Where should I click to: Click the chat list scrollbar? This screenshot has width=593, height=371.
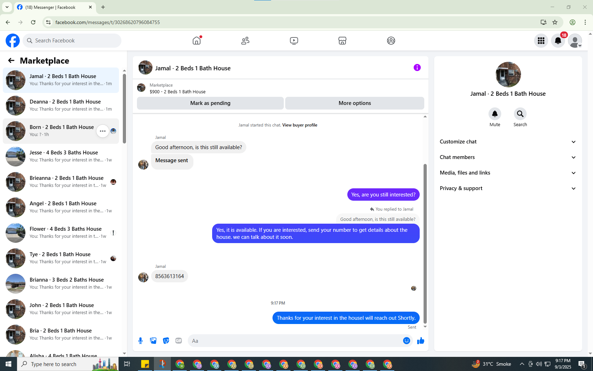[x=124, y=108]
